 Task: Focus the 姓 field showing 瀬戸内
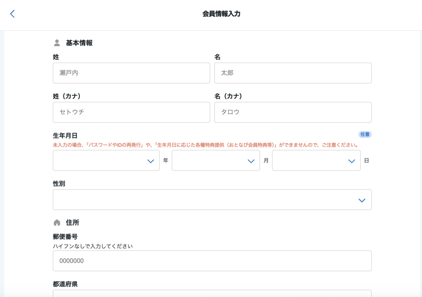(131, 73)
